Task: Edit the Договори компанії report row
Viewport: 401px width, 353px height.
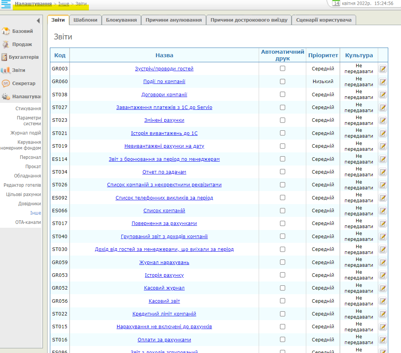Action: point(383,95)
